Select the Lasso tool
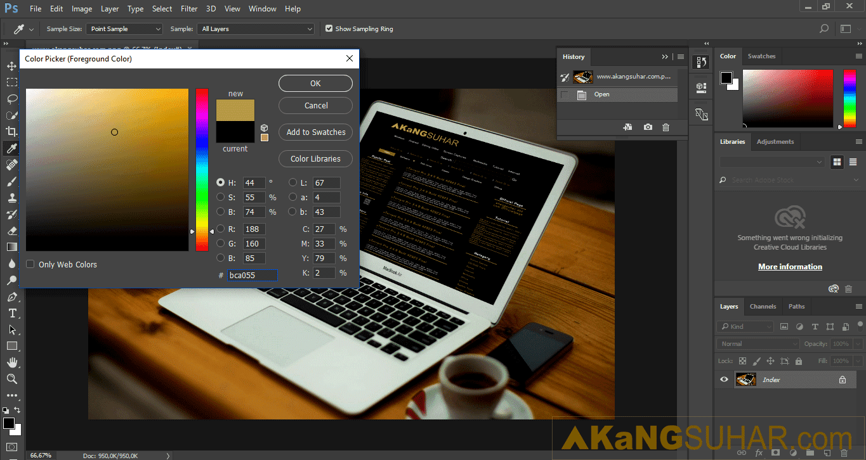The image size is (866, 460). pyautogui.click(x=11, y=99)
